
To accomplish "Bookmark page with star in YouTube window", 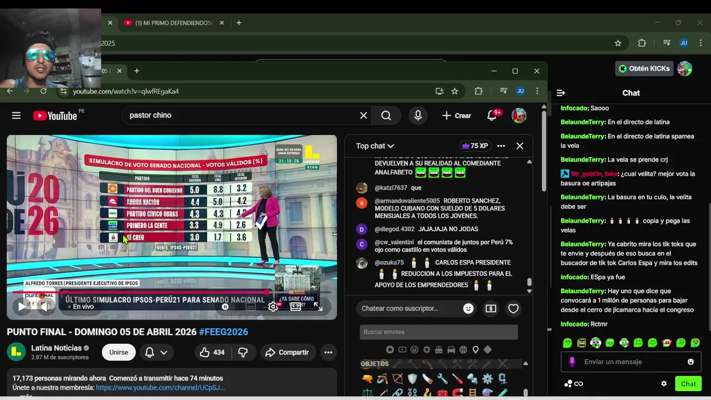I will pyautogui.click(x=455, y=91).
